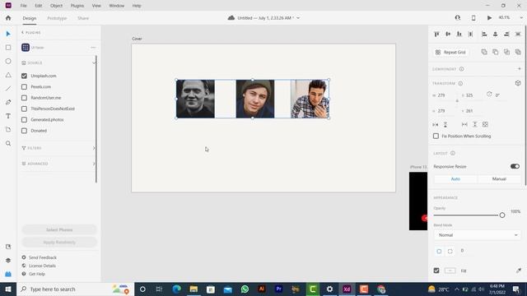Click the Device Preview phone icon
This screenshot has height=296, width=527.
(473, 18)
